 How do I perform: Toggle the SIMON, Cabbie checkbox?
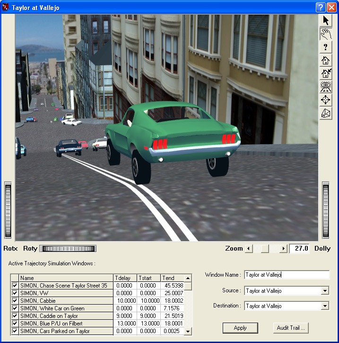[15, 301]
